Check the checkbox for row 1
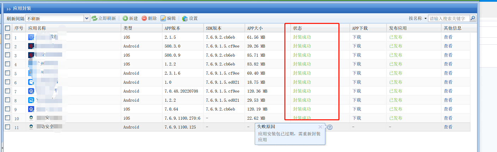The image size is (497, 152). tap(8, 37)
